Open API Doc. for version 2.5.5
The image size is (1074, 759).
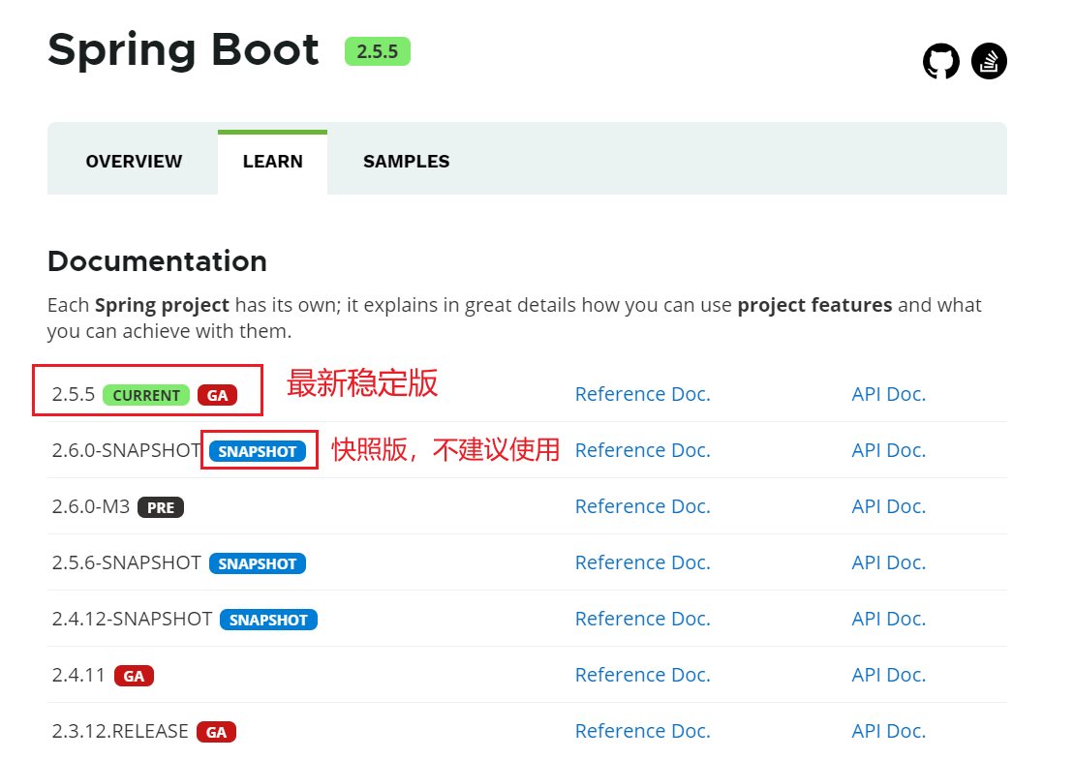[888, 394]
